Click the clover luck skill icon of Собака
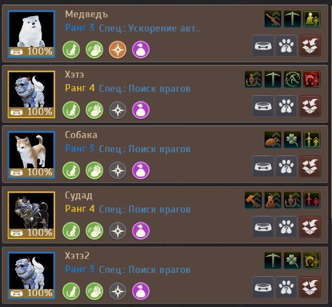 [292, 140]
